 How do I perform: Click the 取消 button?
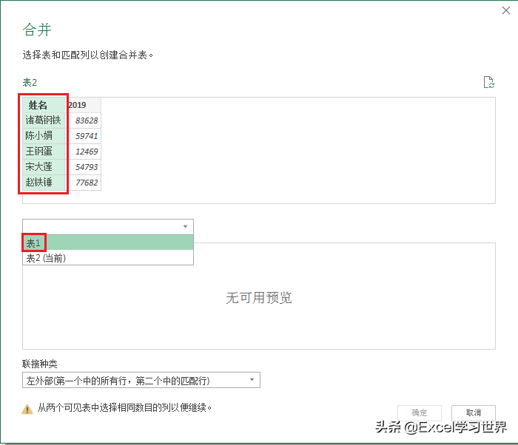(474, 412)
